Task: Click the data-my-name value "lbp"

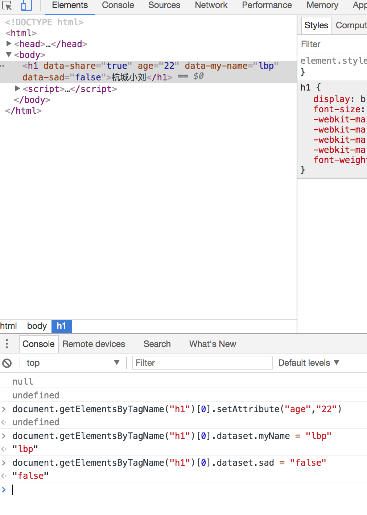Action: pos(266,66)
